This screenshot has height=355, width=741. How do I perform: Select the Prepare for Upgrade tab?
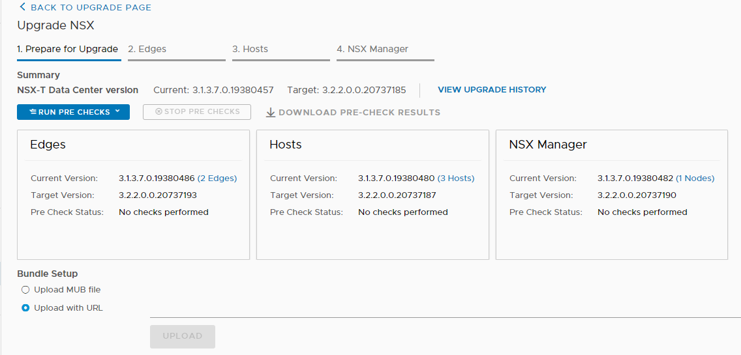coord(68,49)
